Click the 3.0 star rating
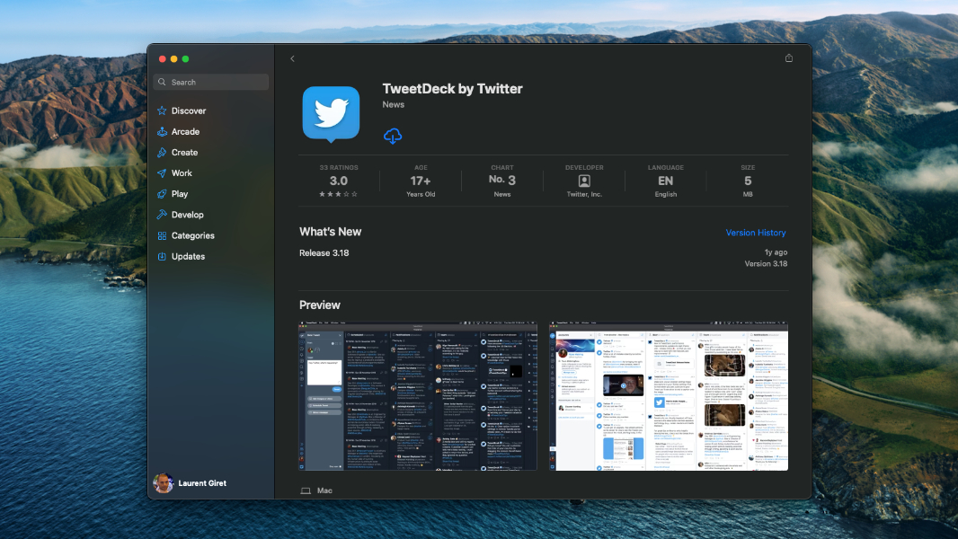This screenshot has height=539, width=958. tap(338, 181)
